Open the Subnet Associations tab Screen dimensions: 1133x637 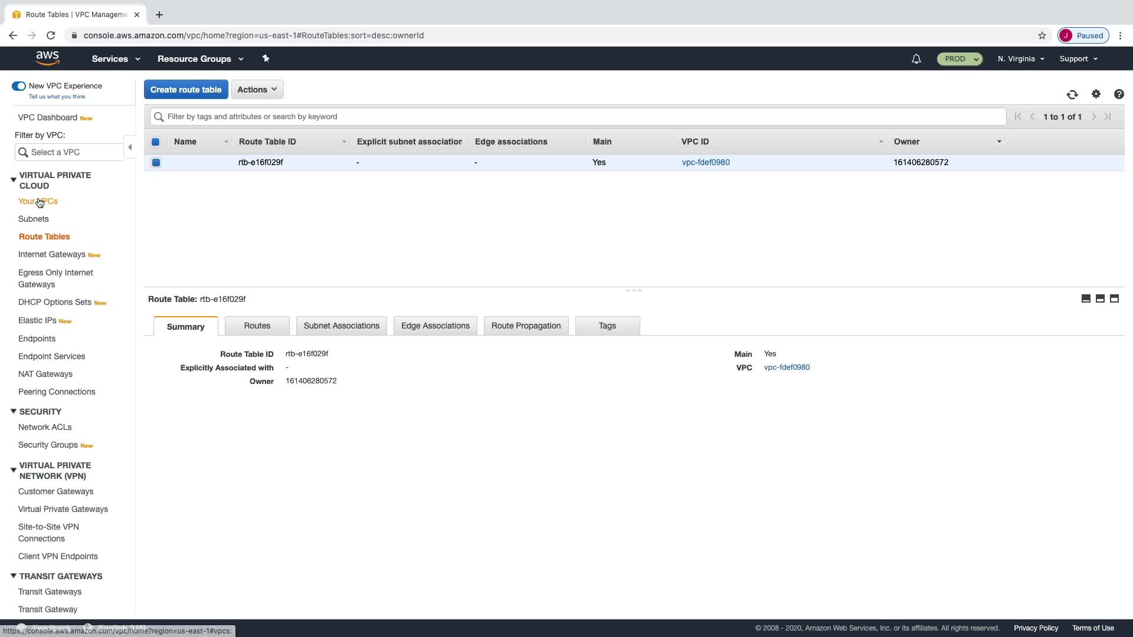(341, 326)
